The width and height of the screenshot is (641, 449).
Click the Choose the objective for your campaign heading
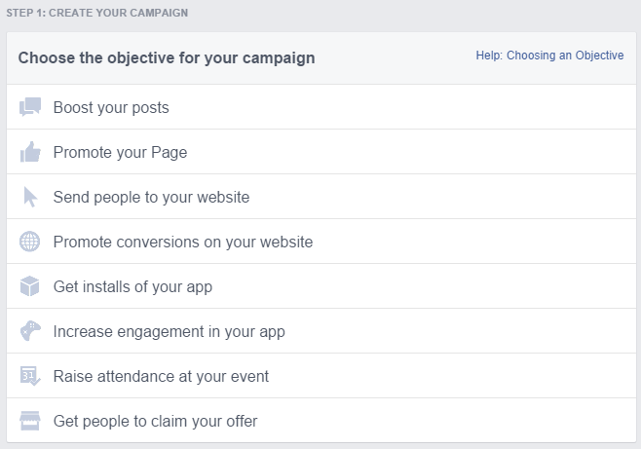click(x=167, y=58)
